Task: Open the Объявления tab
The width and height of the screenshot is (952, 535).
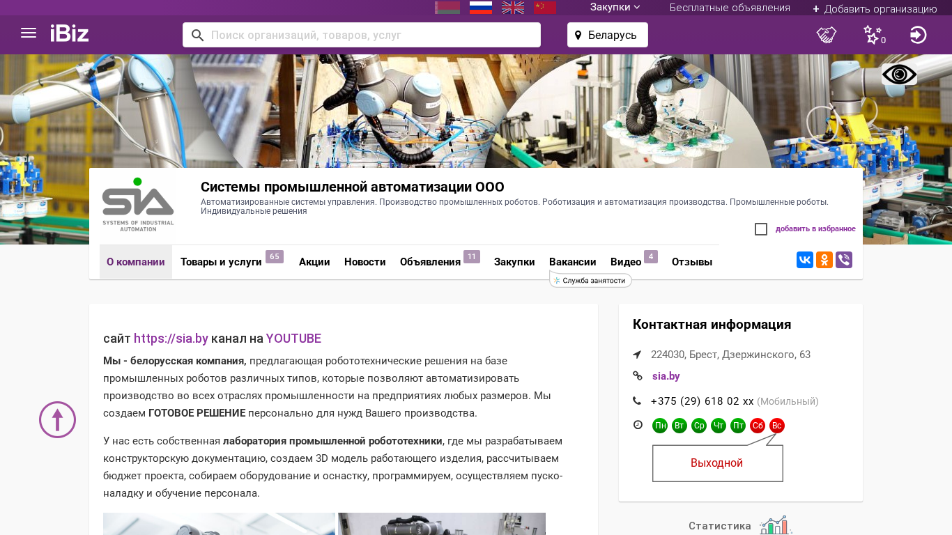Action: [x=440, y=262]
